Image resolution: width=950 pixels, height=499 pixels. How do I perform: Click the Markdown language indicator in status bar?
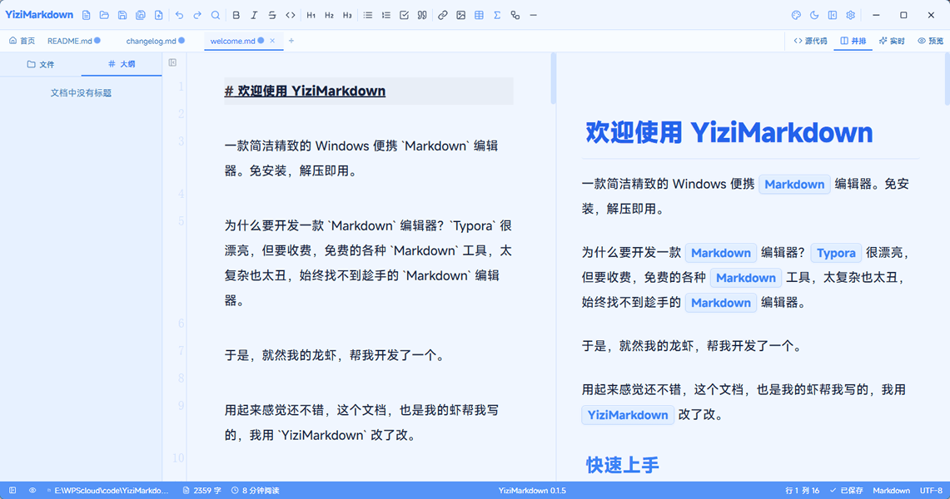[x=891, y=491]
